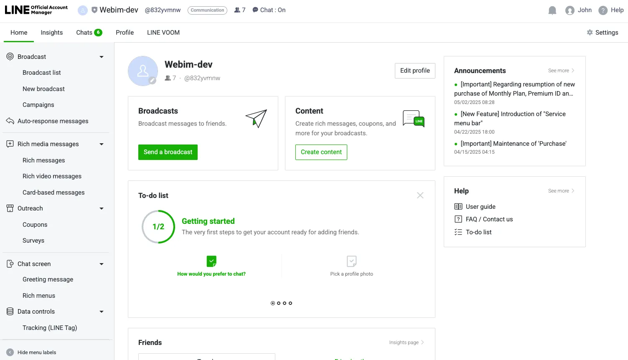Click the LINE chat bubble Content icon
This screenshot has height=360, width=628.
click(x=414, y=119)
